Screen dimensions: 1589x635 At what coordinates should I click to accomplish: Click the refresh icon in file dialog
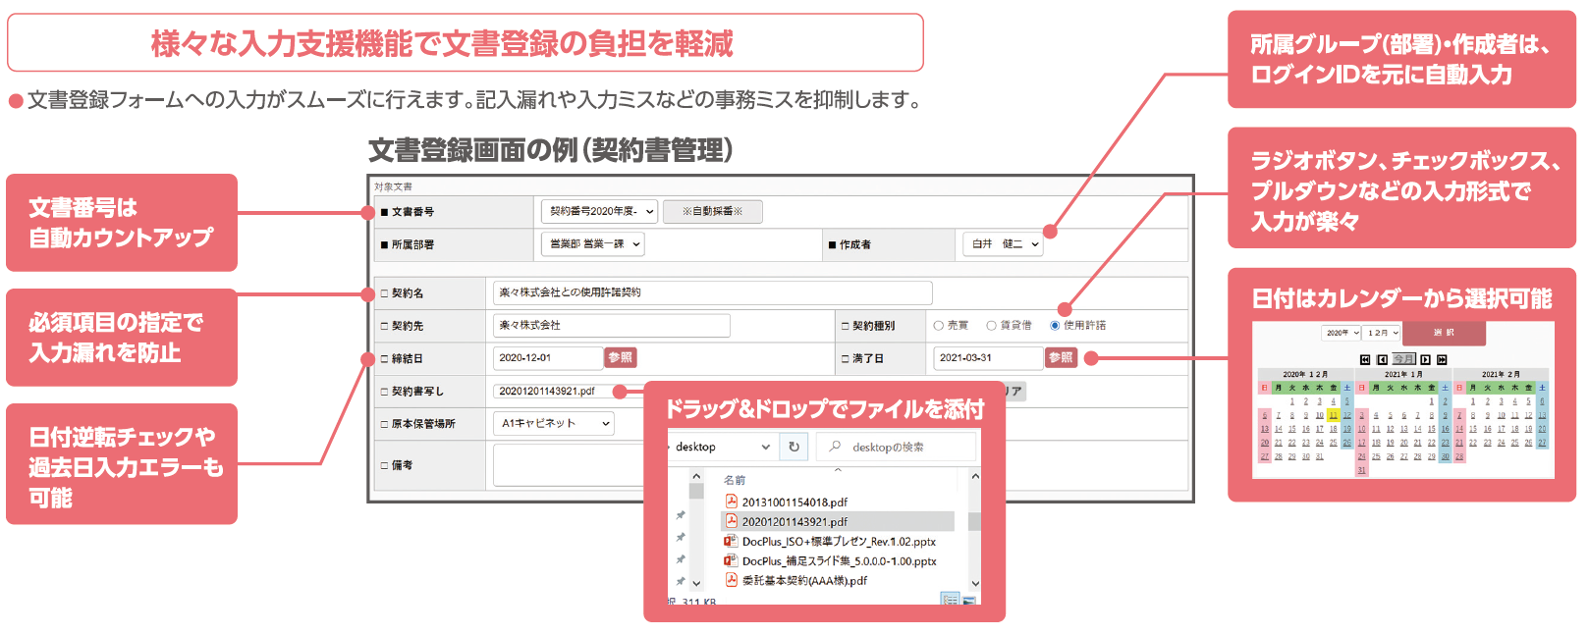(x=794, y=447)
